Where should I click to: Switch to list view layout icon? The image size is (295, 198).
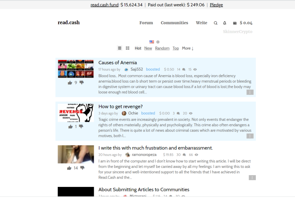click(120, 48)
